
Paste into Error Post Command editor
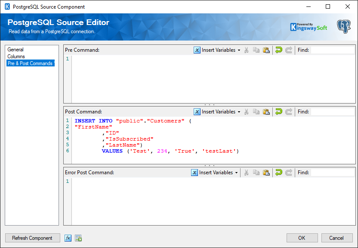[x=266, y=173]
